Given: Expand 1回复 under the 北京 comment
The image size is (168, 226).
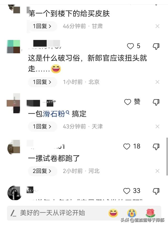Looking at the screenshot, I should point(42,82).
